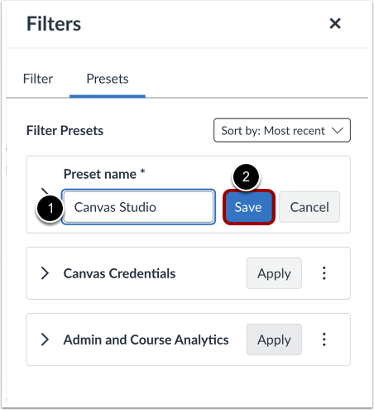The image size is (374, 410).
Task: Click the Canvas Credentials preset title
Action: coord(119,273)
